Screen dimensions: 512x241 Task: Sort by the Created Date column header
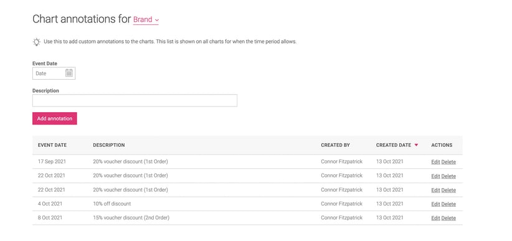coord(394,145)
